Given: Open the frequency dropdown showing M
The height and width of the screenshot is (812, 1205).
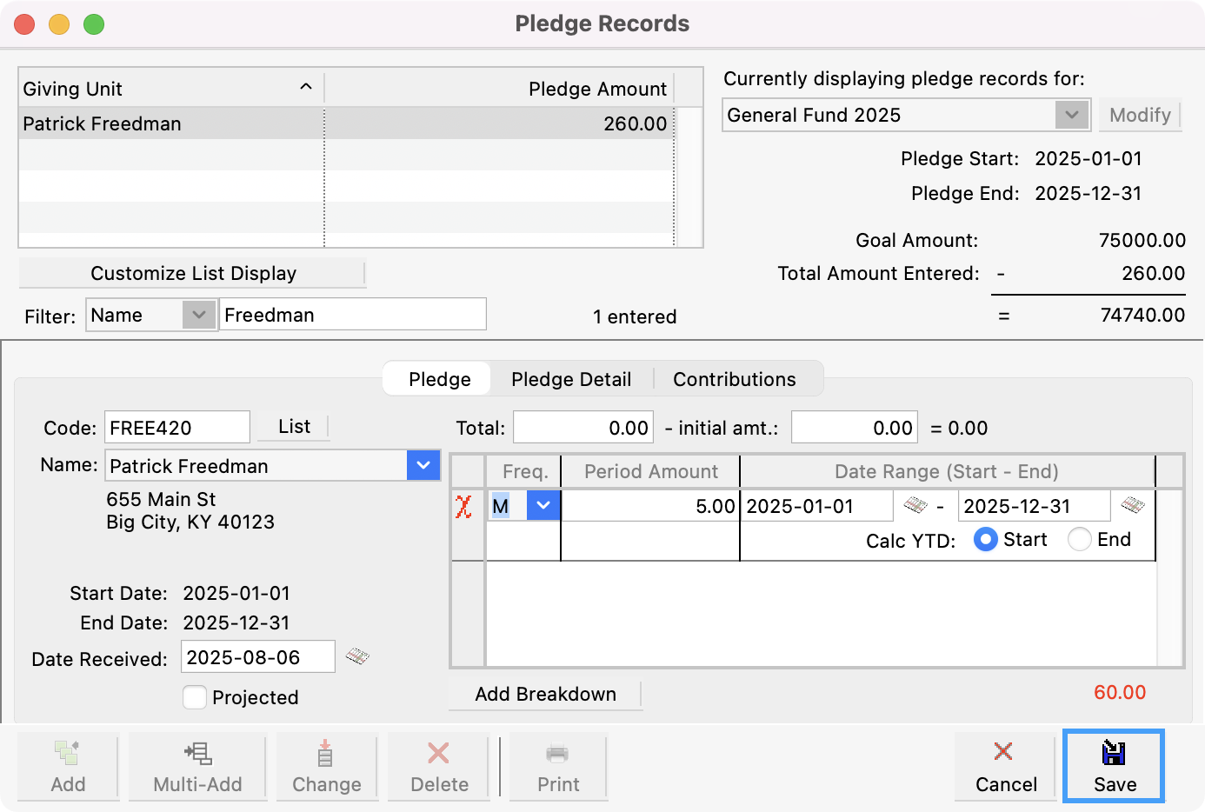Looking at the screenshot, I should [543, 505].
